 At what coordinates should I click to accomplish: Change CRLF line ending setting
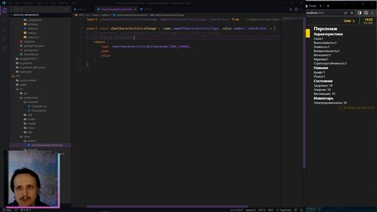[270, 210]
